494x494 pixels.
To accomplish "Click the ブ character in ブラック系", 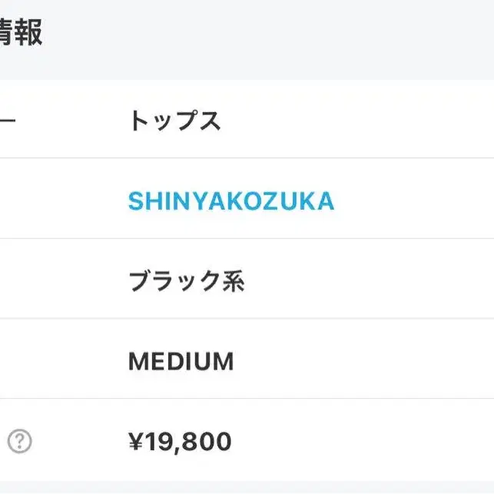I will coord(140,280).
